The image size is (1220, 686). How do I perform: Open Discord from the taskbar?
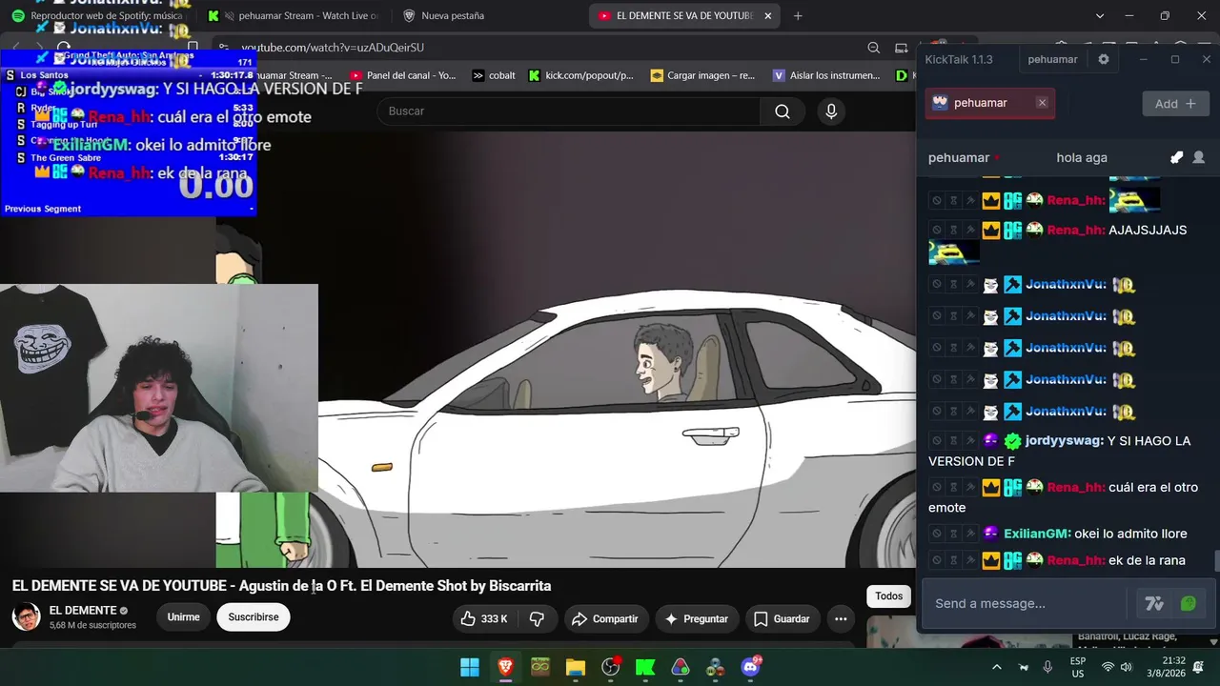pos(750,667)
